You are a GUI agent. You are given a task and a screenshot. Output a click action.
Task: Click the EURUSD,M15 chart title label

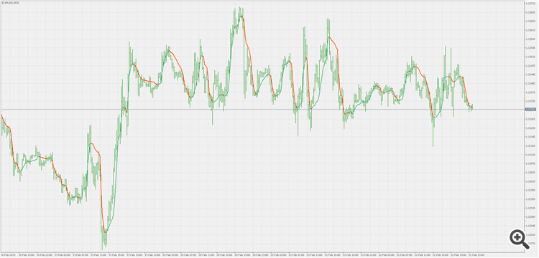pos(11,3)
